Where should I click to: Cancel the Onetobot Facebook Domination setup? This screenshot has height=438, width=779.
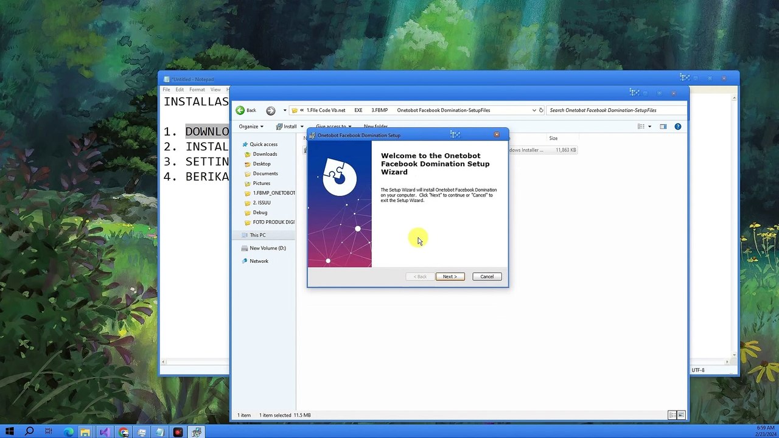[487, 277]
